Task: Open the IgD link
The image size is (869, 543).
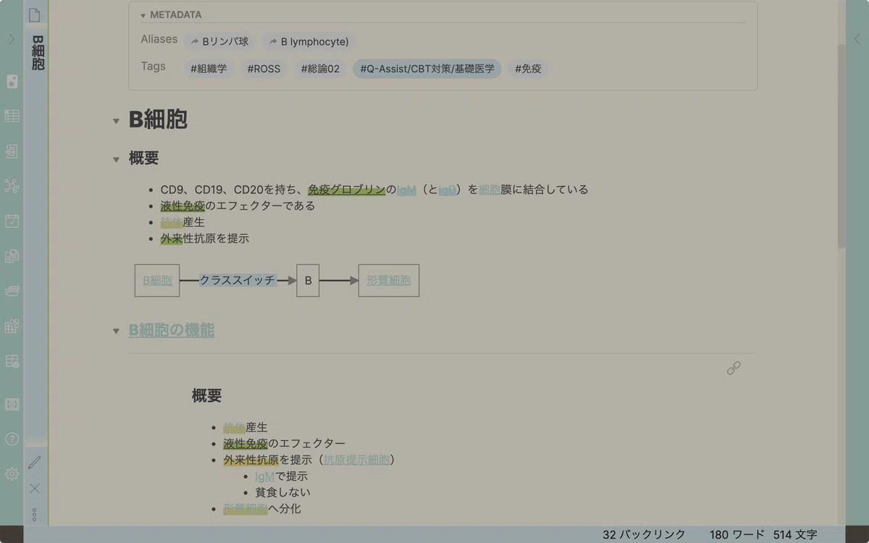Action: (447, 190)
